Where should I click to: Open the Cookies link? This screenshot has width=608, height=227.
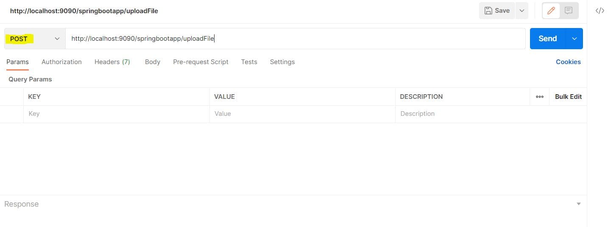568,62
